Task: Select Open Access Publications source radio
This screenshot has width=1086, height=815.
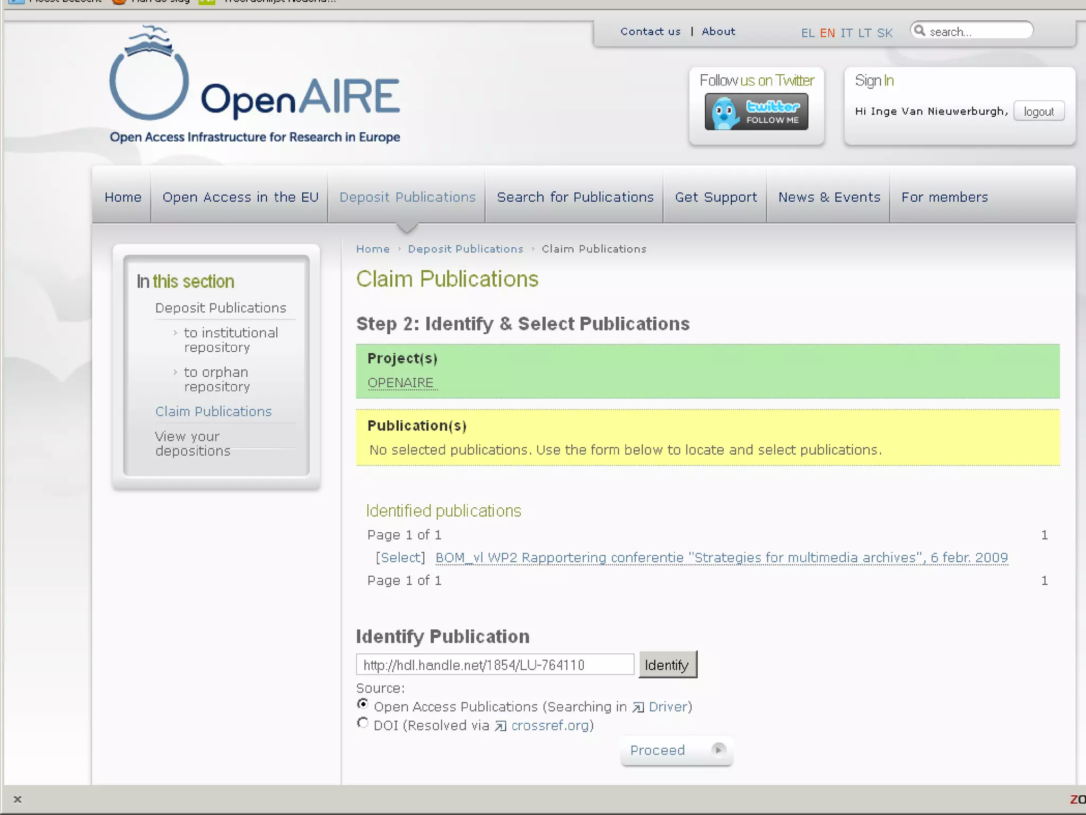Action: click(x=363, y=704)
